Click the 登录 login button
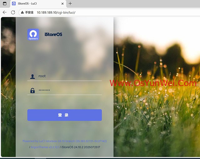This screenshot has height=159, width=200. [65, 115]
